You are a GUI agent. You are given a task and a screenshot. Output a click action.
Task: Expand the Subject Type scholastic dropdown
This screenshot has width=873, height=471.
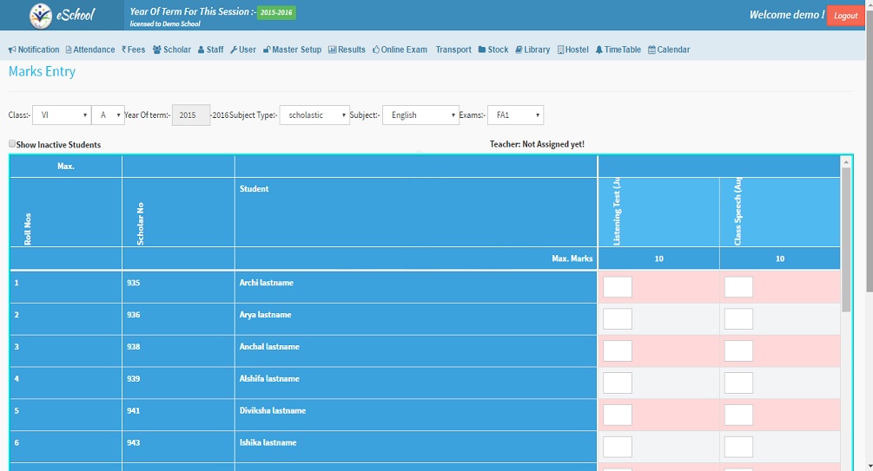tap(314, 115)
